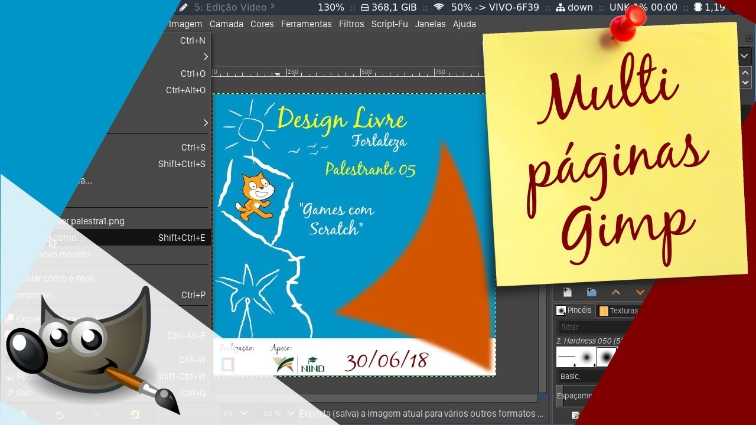Click the '5: Edição Vídeo' workspace label
Viewport: 756px width, 425px height.
click(x=235, y=7)
